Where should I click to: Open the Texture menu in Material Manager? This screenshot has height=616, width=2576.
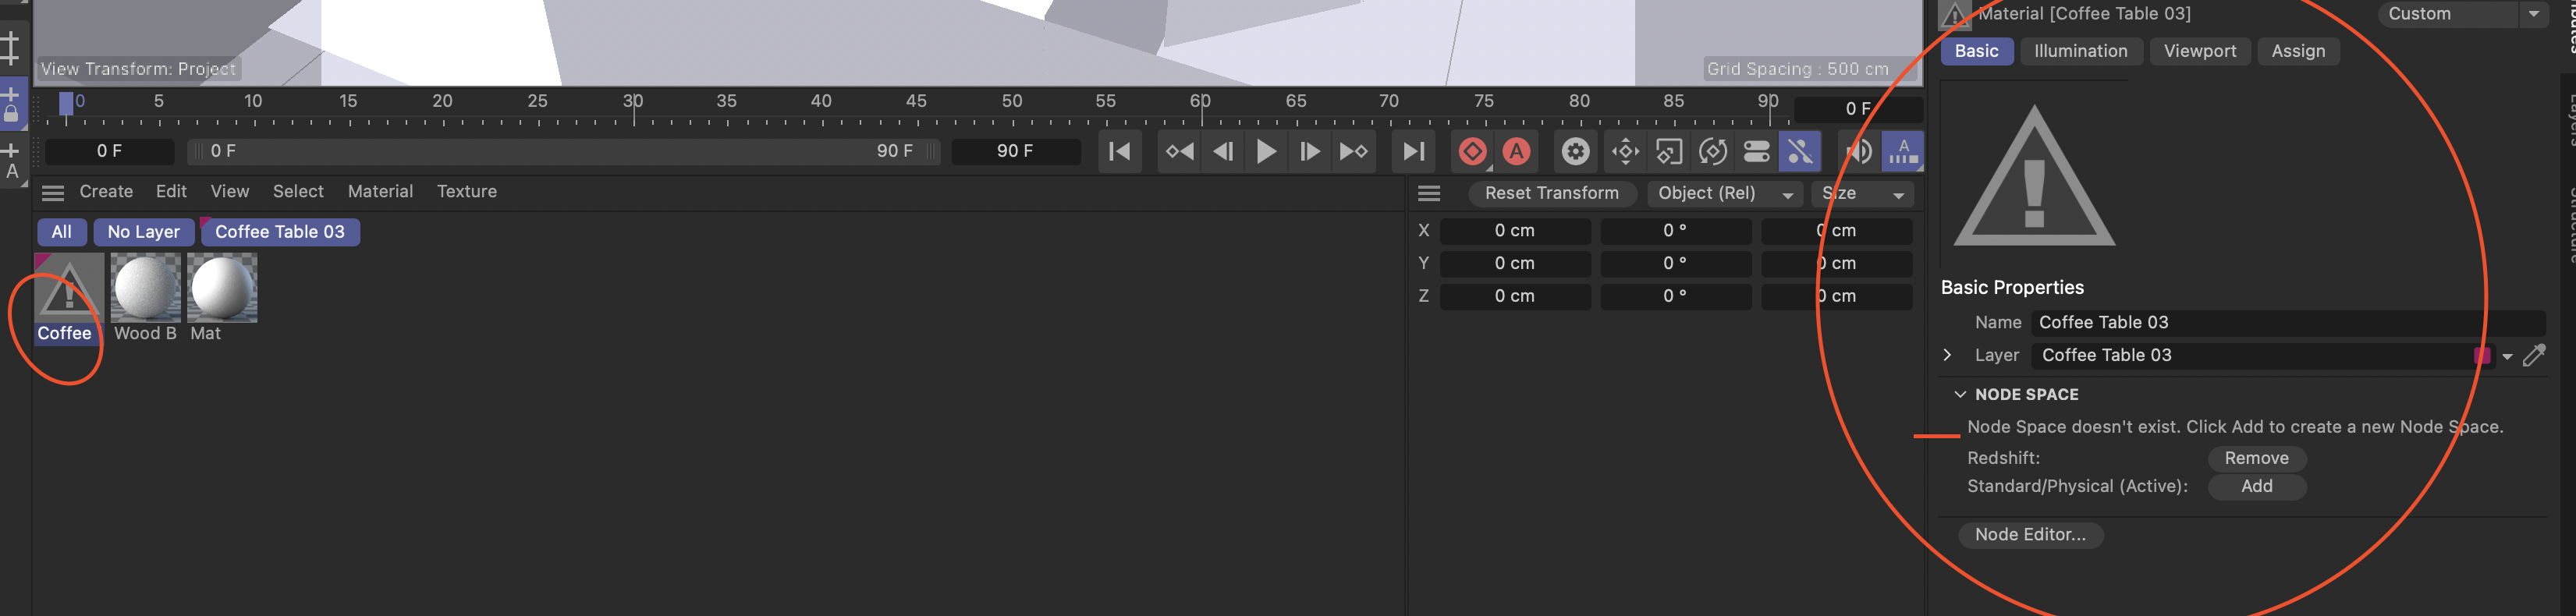point(466,192)
